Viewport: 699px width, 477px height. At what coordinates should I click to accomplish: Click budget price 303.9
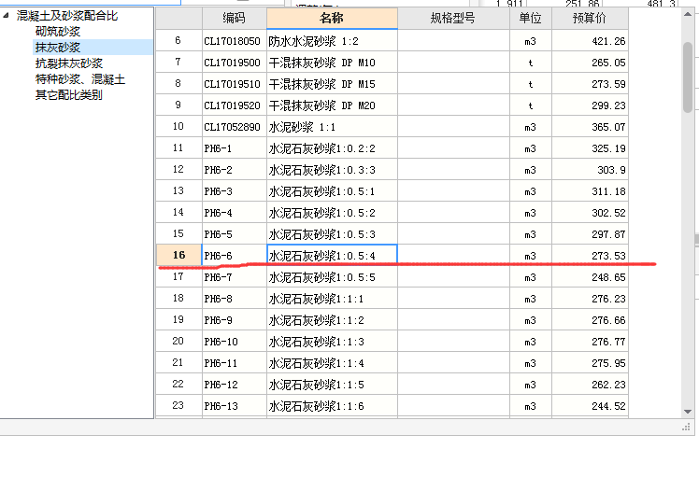point(590,170)
